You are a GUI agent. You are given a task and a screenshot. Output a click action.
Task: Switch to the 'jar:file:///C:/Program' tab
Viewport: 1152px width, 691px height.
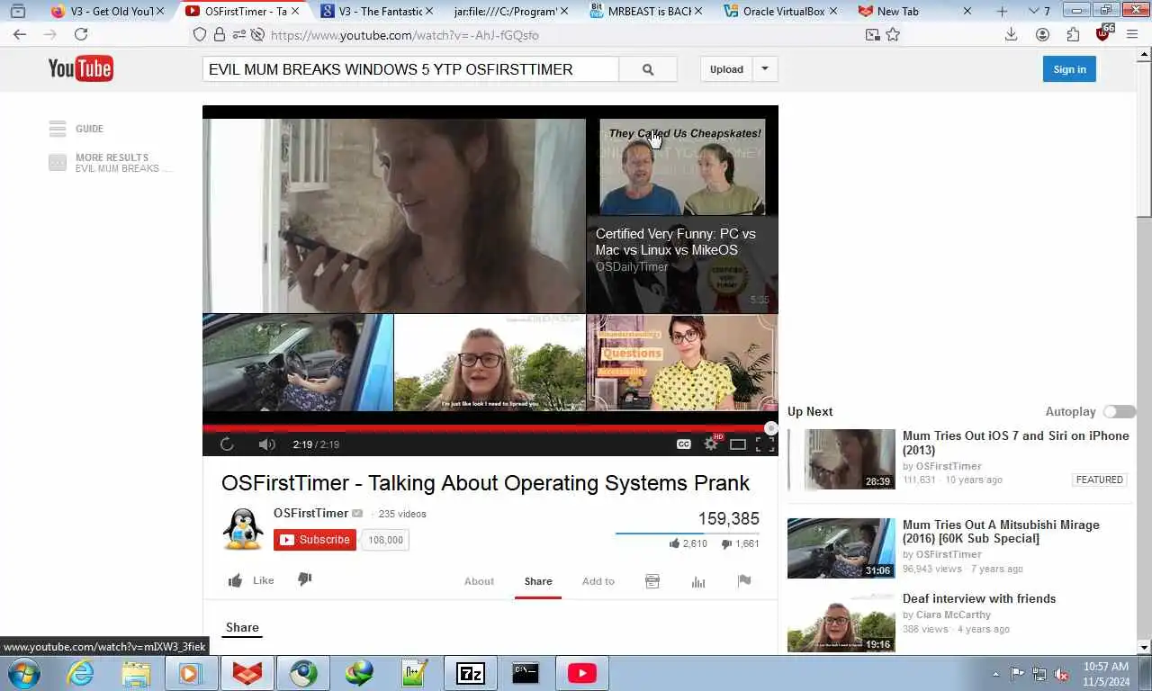point(509,11)
